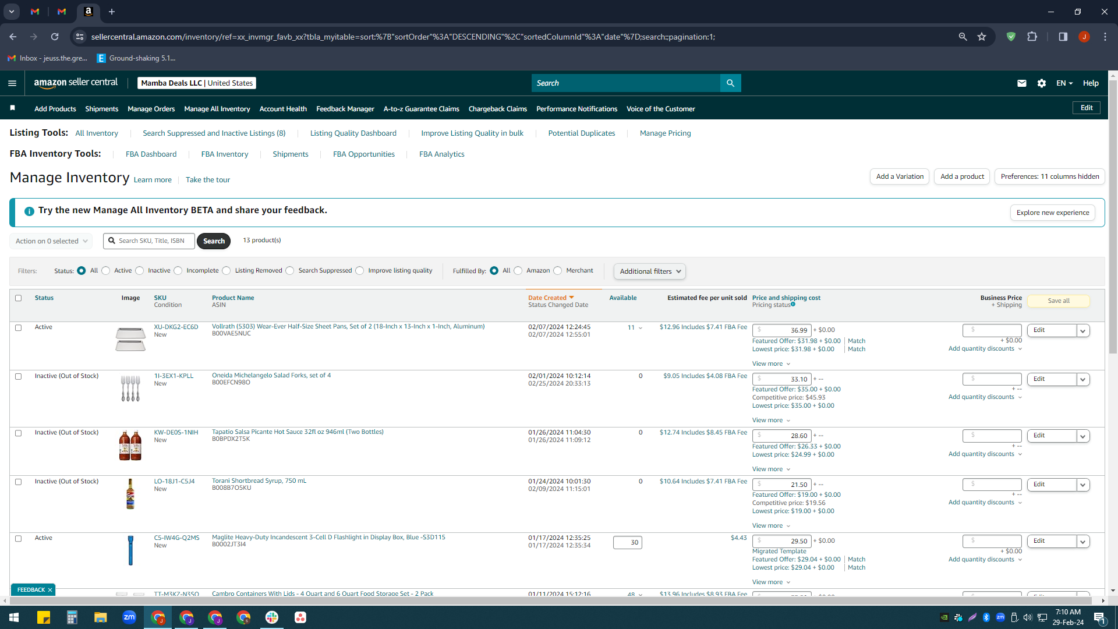Switch to the FBA Dashboard tool link

[x=151, y=154]
